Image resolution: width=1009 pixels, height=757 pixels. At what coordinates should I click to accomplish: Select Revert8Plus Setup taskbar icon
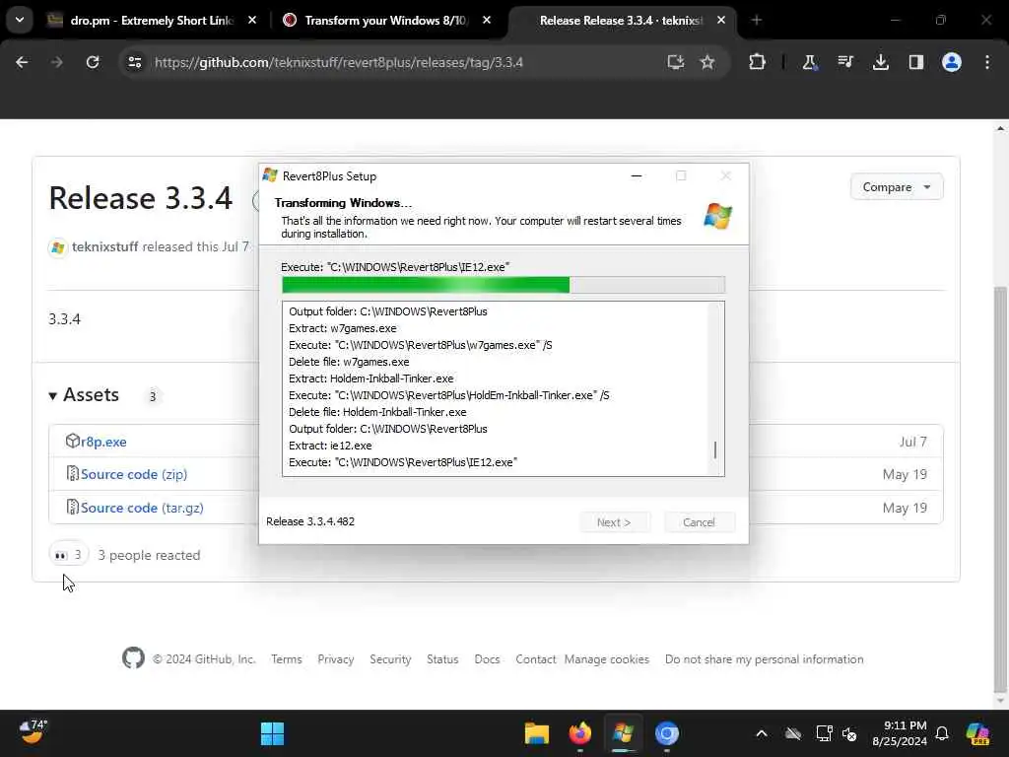click(x=623, y=733)
